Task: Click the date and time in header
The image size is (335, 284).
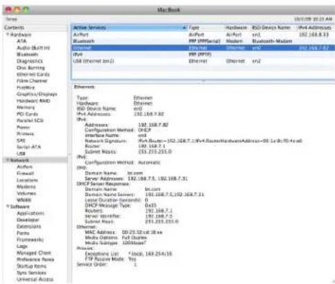Action: click(313, 19)
